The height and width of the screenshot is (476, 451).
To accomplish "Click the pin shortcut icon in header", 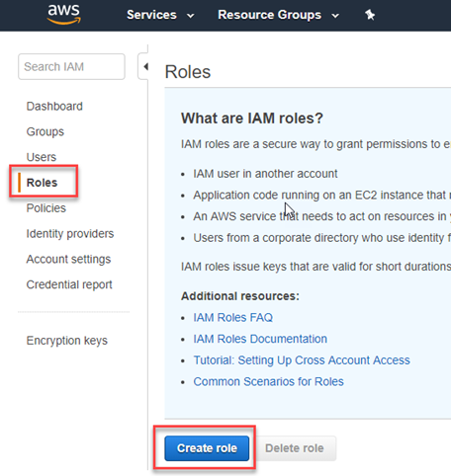I will [x=370, y=15].
